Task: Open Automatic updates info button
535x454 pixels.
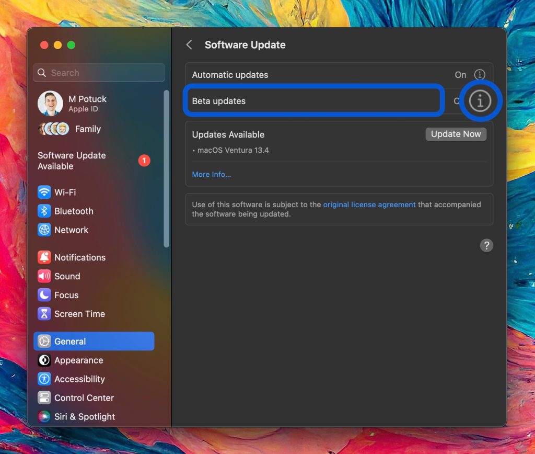Action: click(480, 75)
